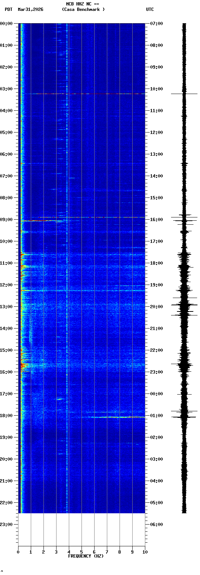Click the 23:00 UTC time label
Image resolution: width=200 pixels, height=575 pixels.
click(157, 372)
